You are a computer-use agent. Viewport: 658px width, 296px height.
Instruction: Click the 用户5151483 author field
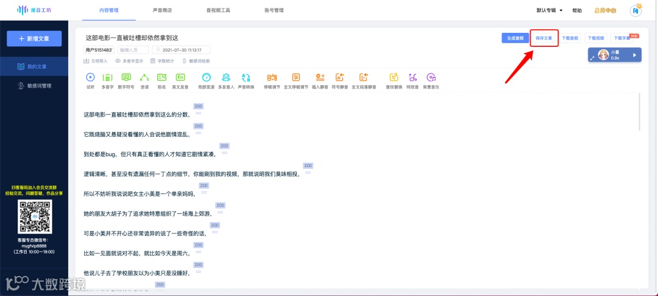click(x=99, y=50)
